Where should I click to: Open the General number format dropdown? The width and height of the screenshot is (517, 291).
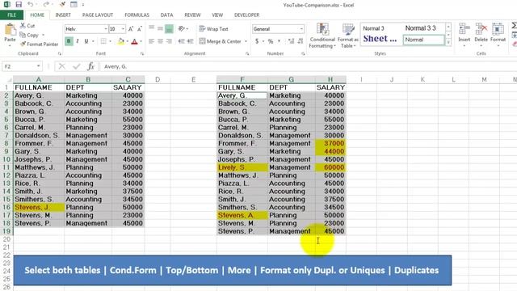301,29
